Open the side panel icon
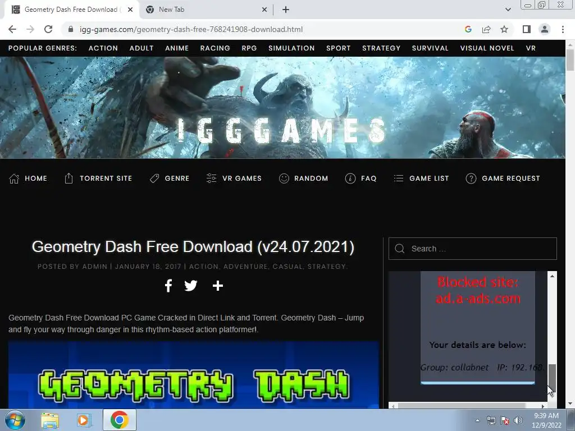The width and height of the screenshot is (575, 431). [x=527, y=29]
